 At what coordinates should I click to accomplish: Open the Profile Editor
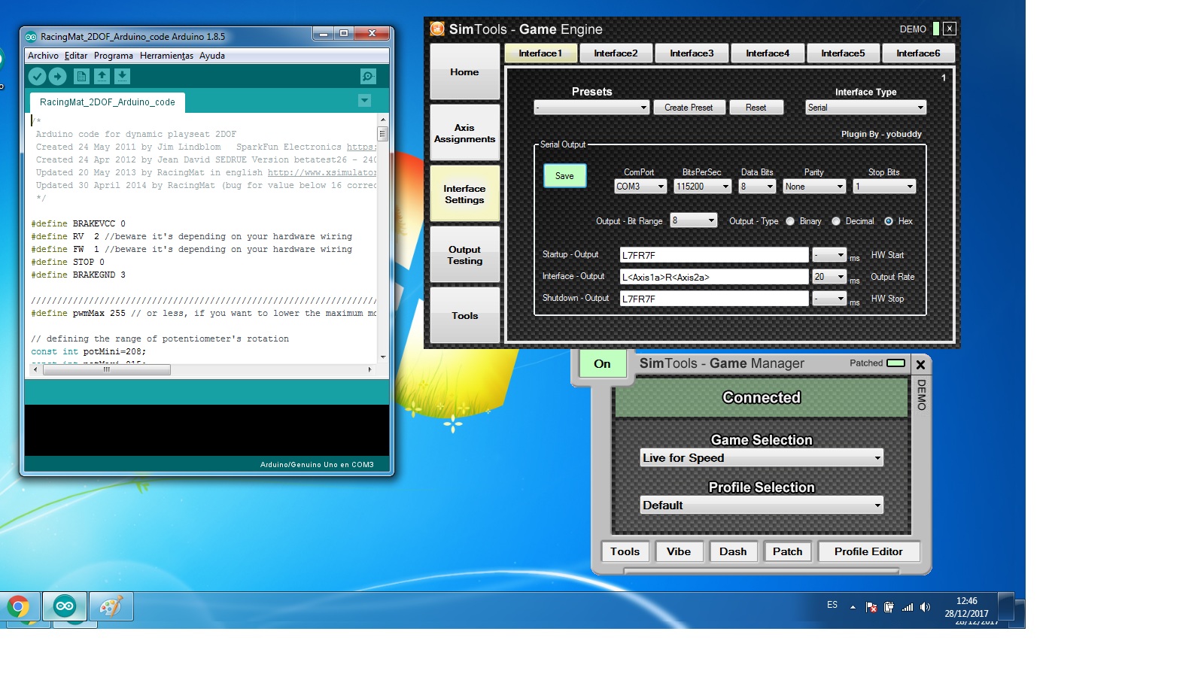point(868,551)
